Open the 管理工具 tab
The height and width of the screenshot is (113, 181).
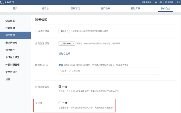[136, 8]
